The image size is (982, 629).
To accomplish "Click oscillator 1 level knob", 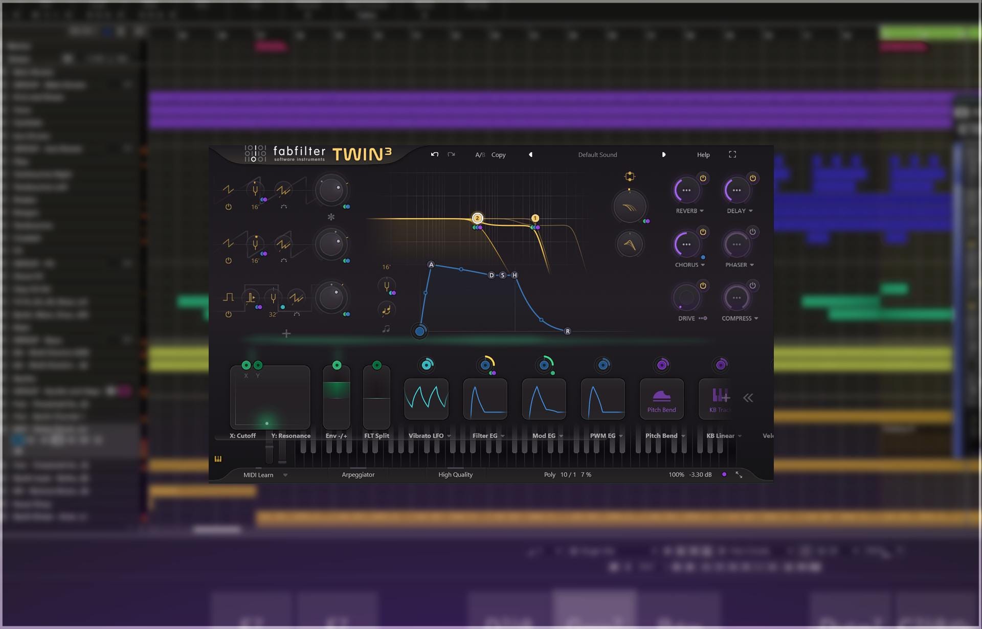I will [x=331, y=190].
